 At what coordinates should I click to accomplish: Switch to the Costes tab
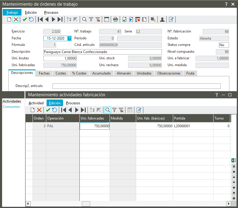pos(61,73)
